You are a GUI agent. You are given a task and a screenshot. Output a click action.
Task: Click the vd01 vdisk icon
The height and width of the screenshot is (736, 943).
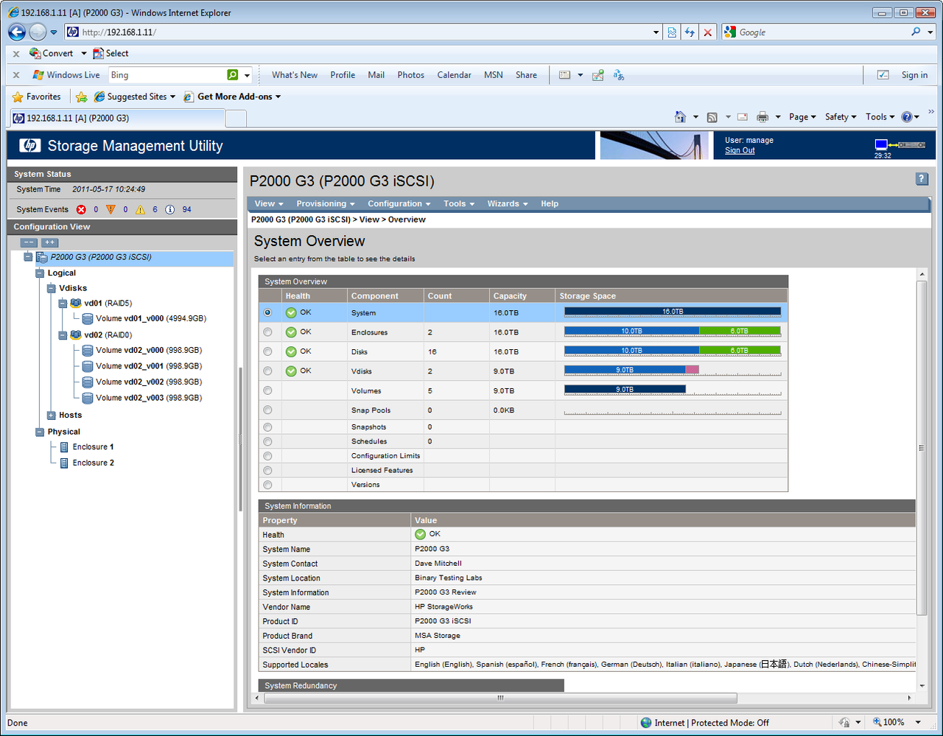(x=76, y=304)
